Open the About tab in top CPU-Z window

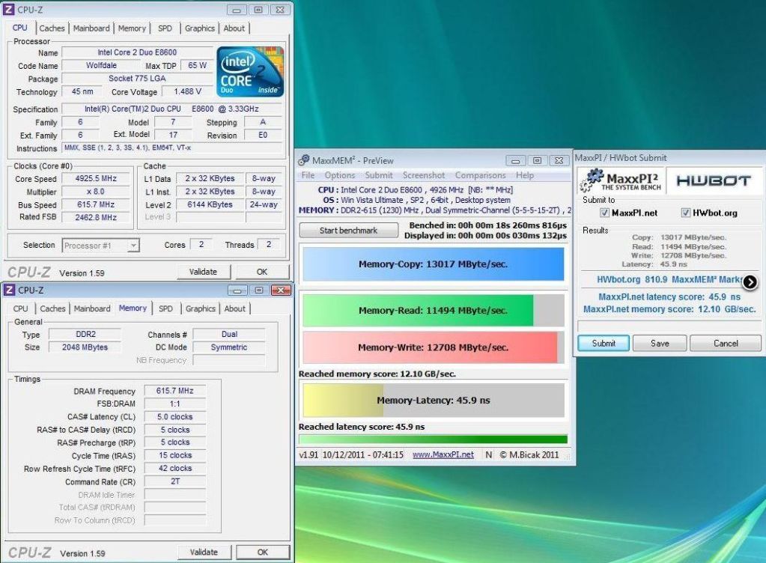(x=234, y=28)
